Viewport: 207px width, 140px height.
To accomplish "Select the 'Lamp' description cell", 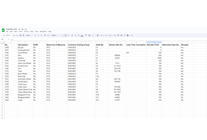I will tap(25, 100).
